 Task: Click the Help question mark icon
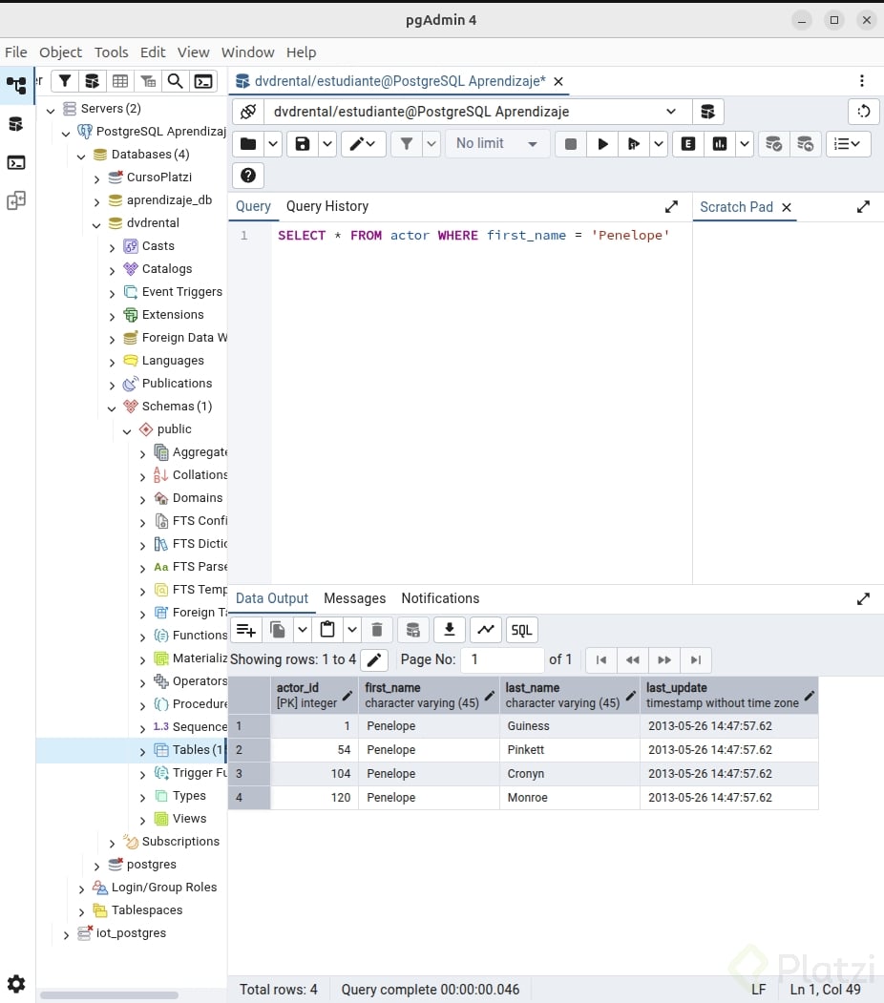coord(248,176)
